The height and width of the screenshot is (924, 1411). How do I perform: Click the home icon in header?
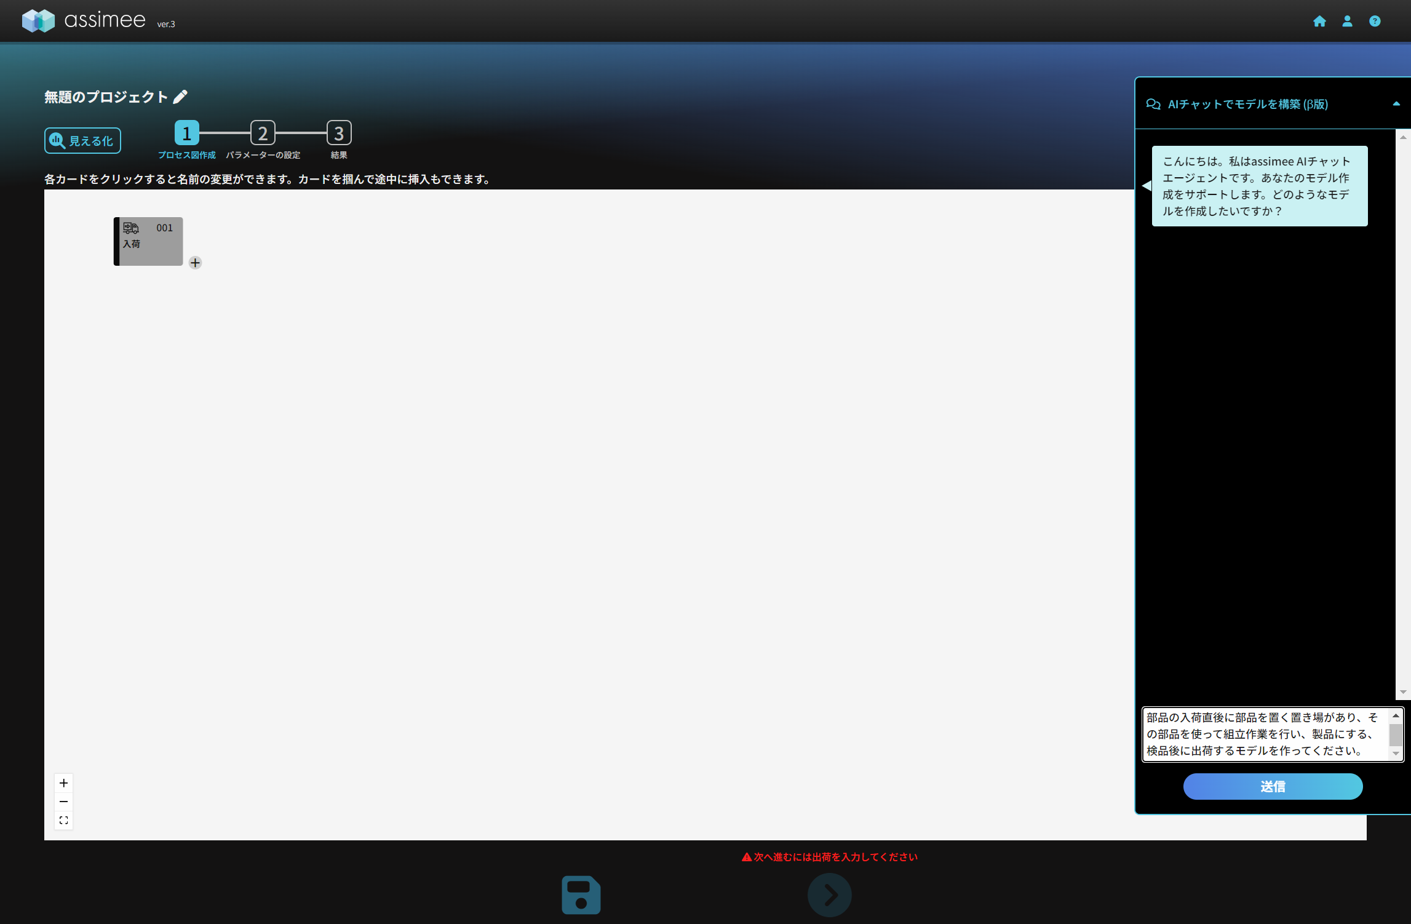pos(1319,22)
